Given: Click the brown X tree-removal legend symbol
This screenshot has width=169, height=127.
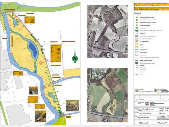Looking at the screenshot, I should click(x=136, y=28).
